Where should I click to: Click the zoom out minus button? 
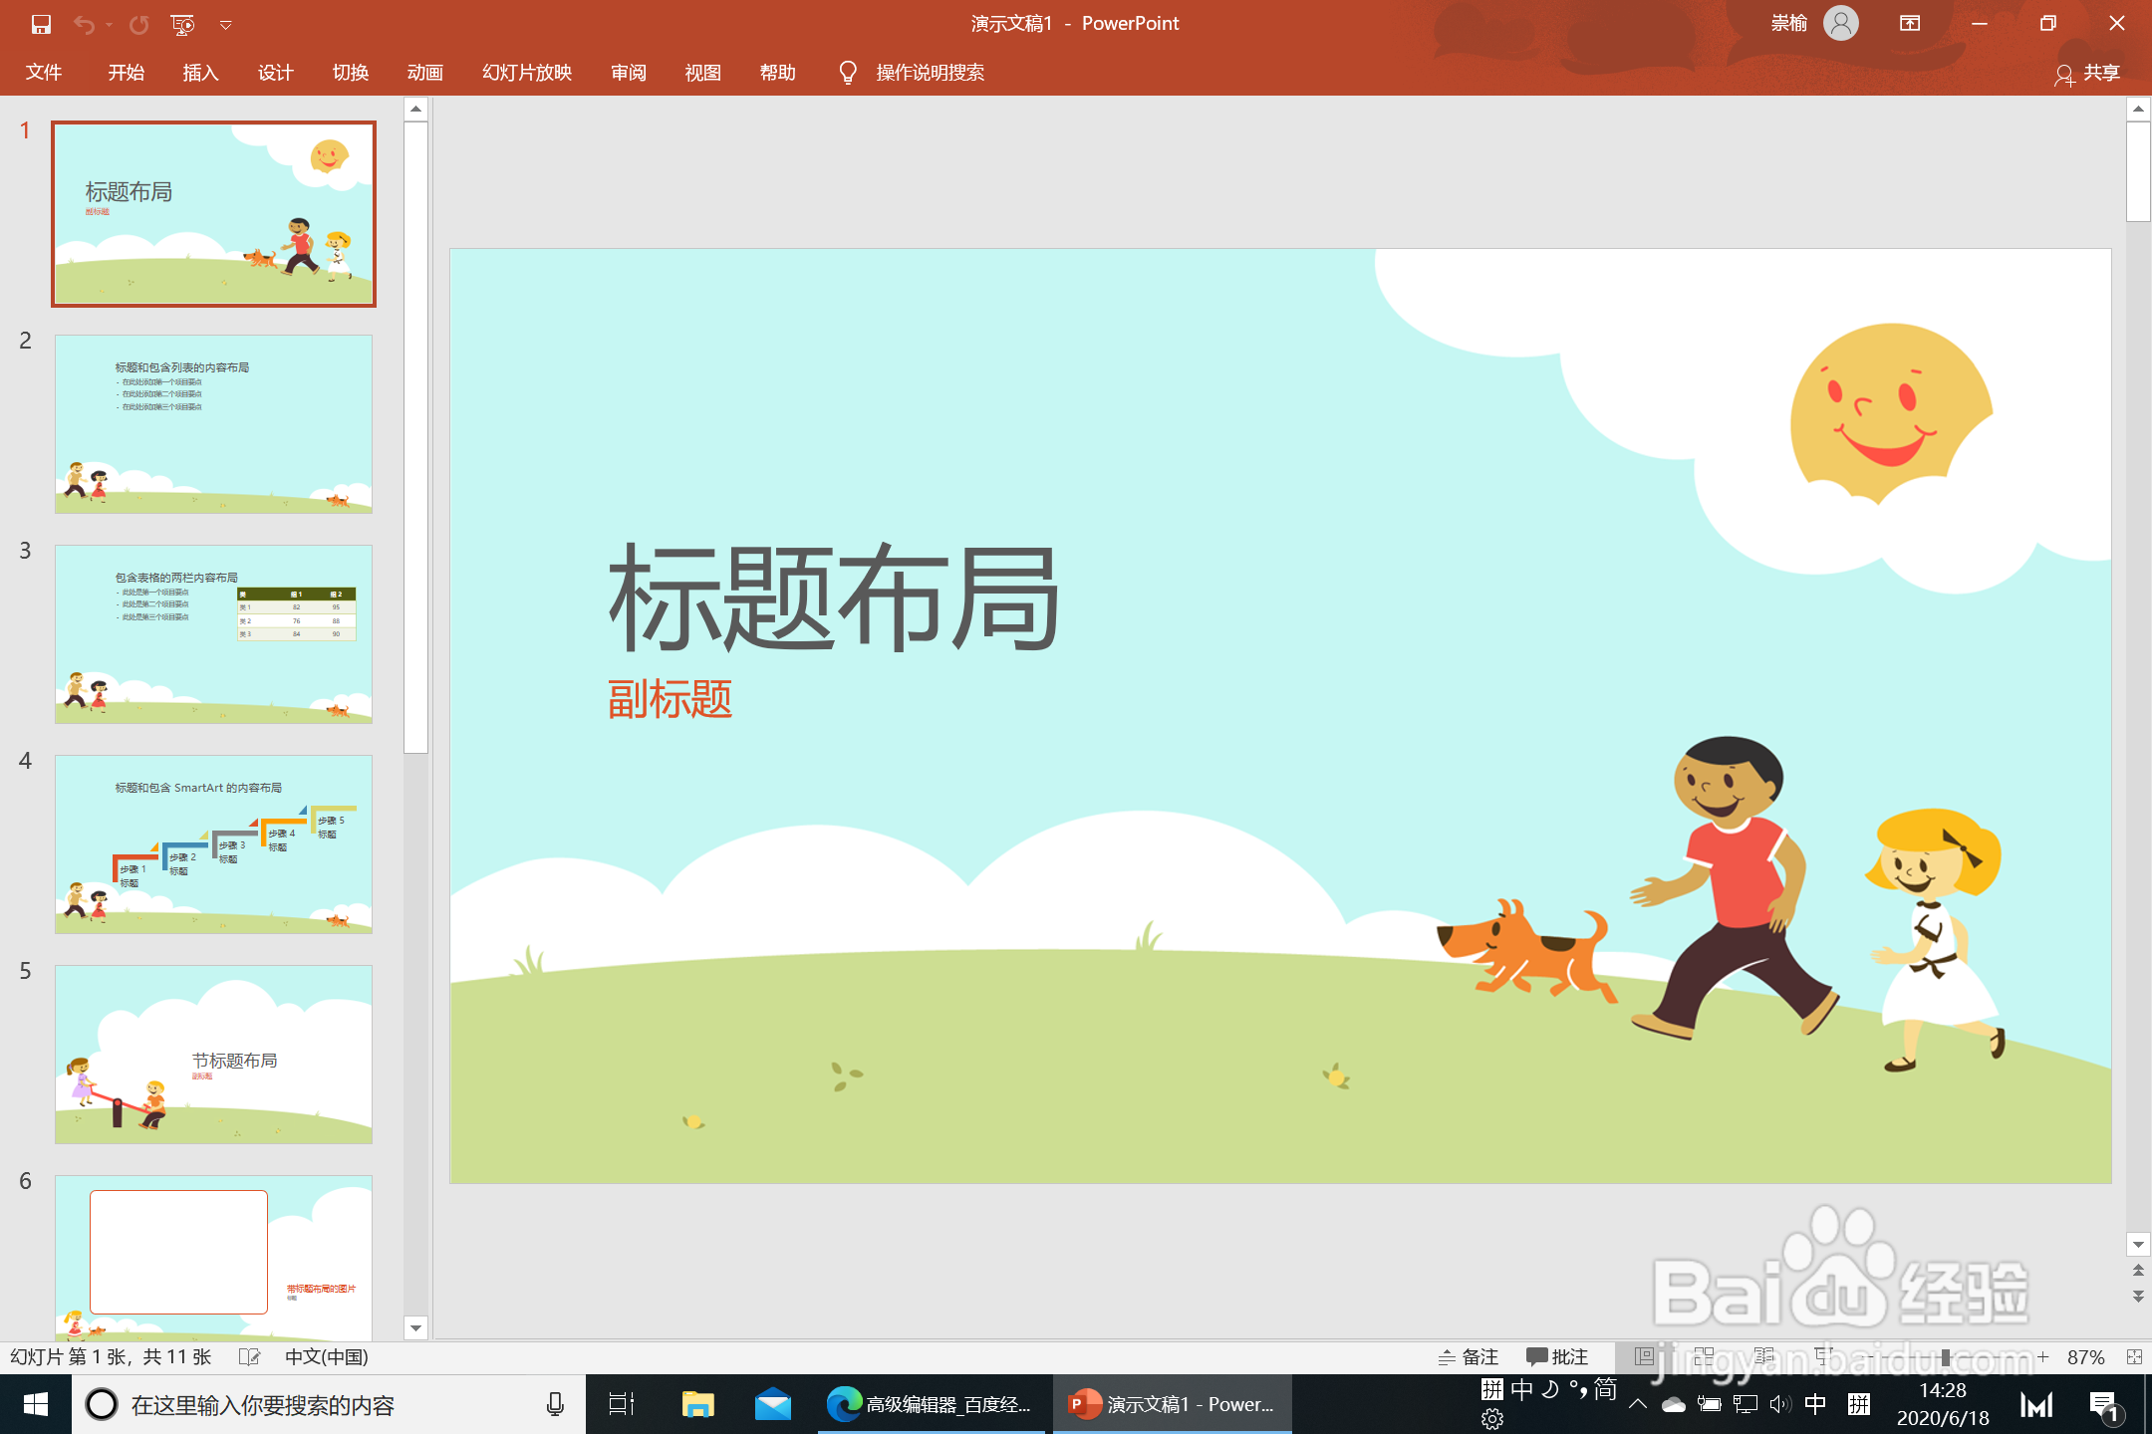tap(1870, 1357)
